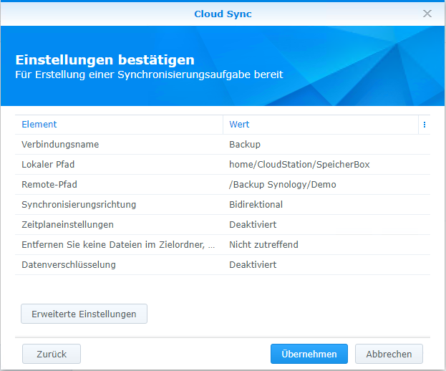Select the Lokaler Pfad row label
This screenshot has height=371, width=446.
click(x=48, y=165)
